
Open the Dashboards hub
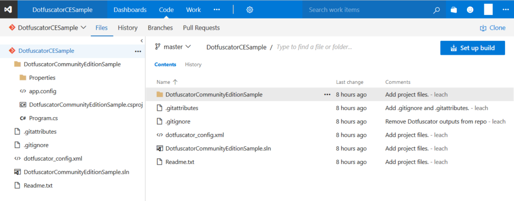(130, 10)
